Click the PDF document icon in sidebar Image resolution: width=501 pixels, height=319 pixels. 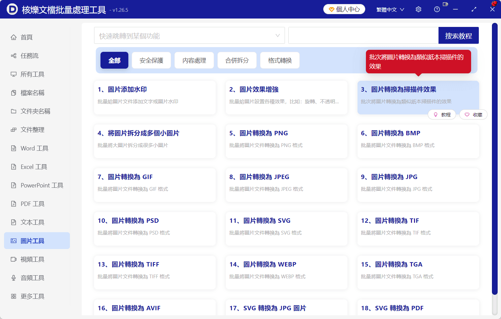(x=13, y=204)
